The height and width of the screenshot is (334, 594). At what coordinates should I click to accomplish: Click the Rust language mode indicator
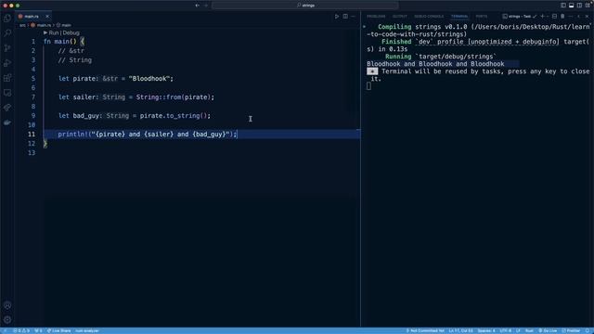(x=529, y=330)
